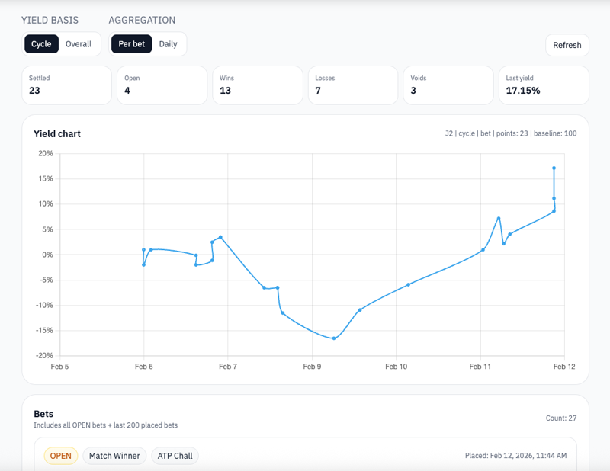Select the Voids stat card showing 3

[448, 85]
